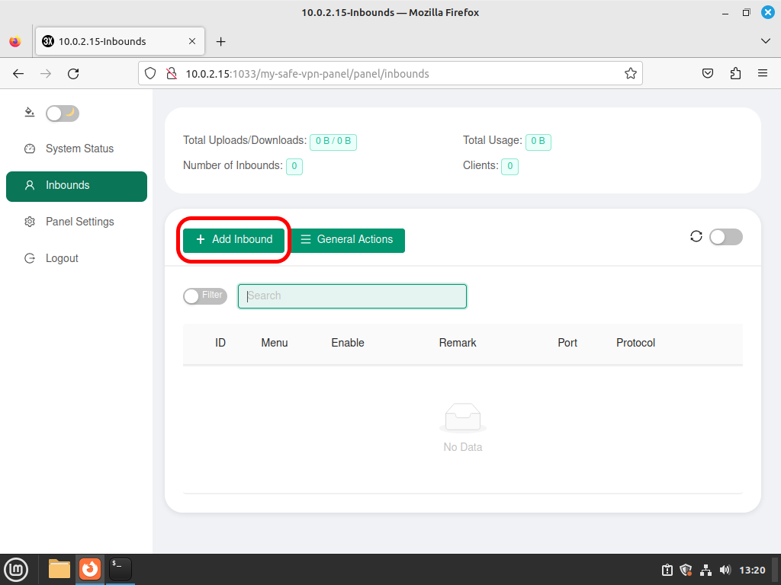Click the tracking protection shield icon

(150, 74)
